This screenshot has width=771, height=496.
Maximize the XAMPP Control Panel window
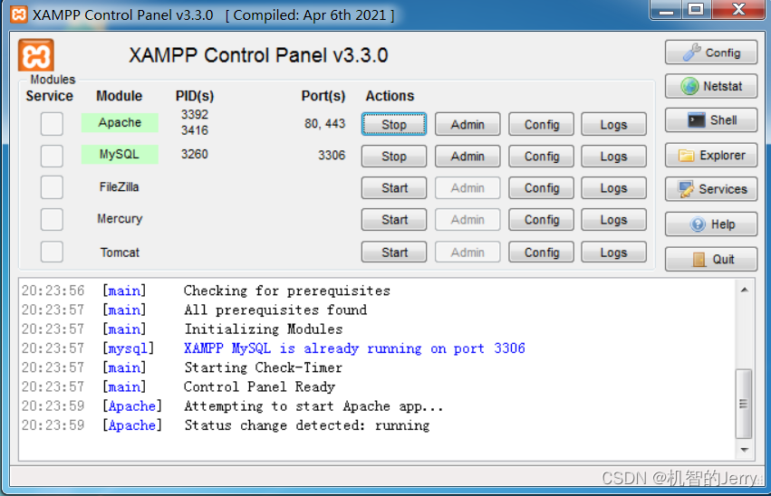[696, 10]
